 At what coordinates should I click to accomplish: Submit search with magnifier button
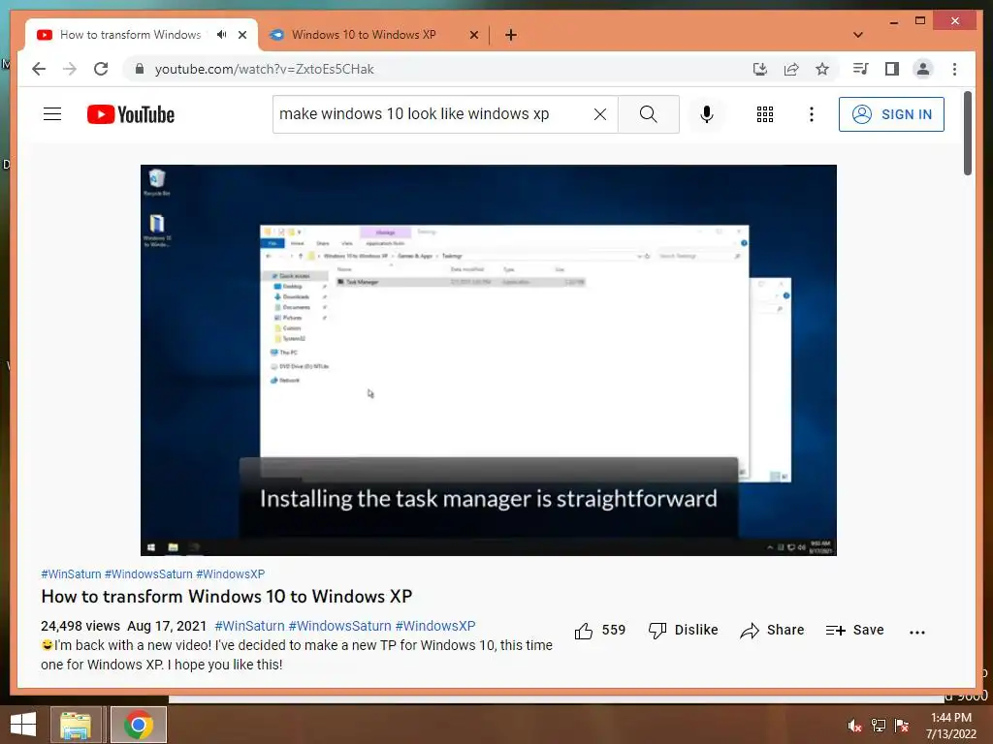coord(649,114)
